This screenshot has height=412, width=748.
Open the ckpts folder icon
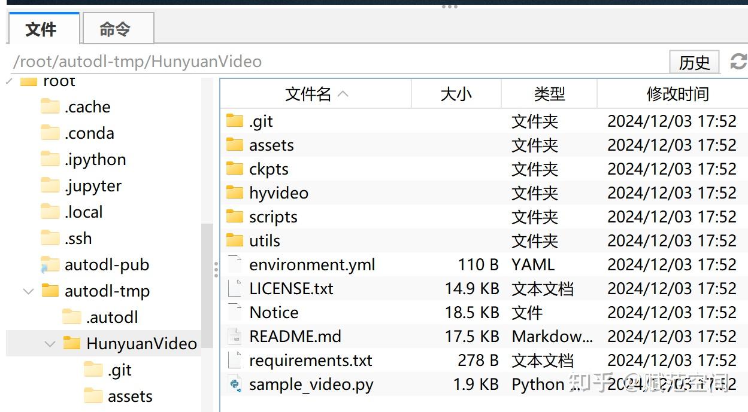coord(234,169)
